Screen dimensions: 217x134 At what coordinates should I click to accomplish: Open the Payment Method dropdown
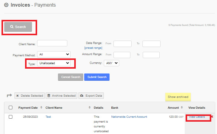click(x=54, y=54)
